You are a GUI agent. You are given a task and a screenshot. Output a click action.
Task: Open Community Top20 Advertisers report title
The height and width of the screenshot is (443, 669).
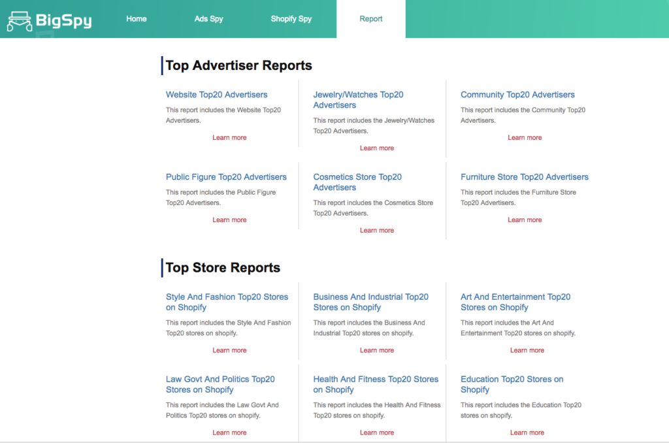(517, 95)
